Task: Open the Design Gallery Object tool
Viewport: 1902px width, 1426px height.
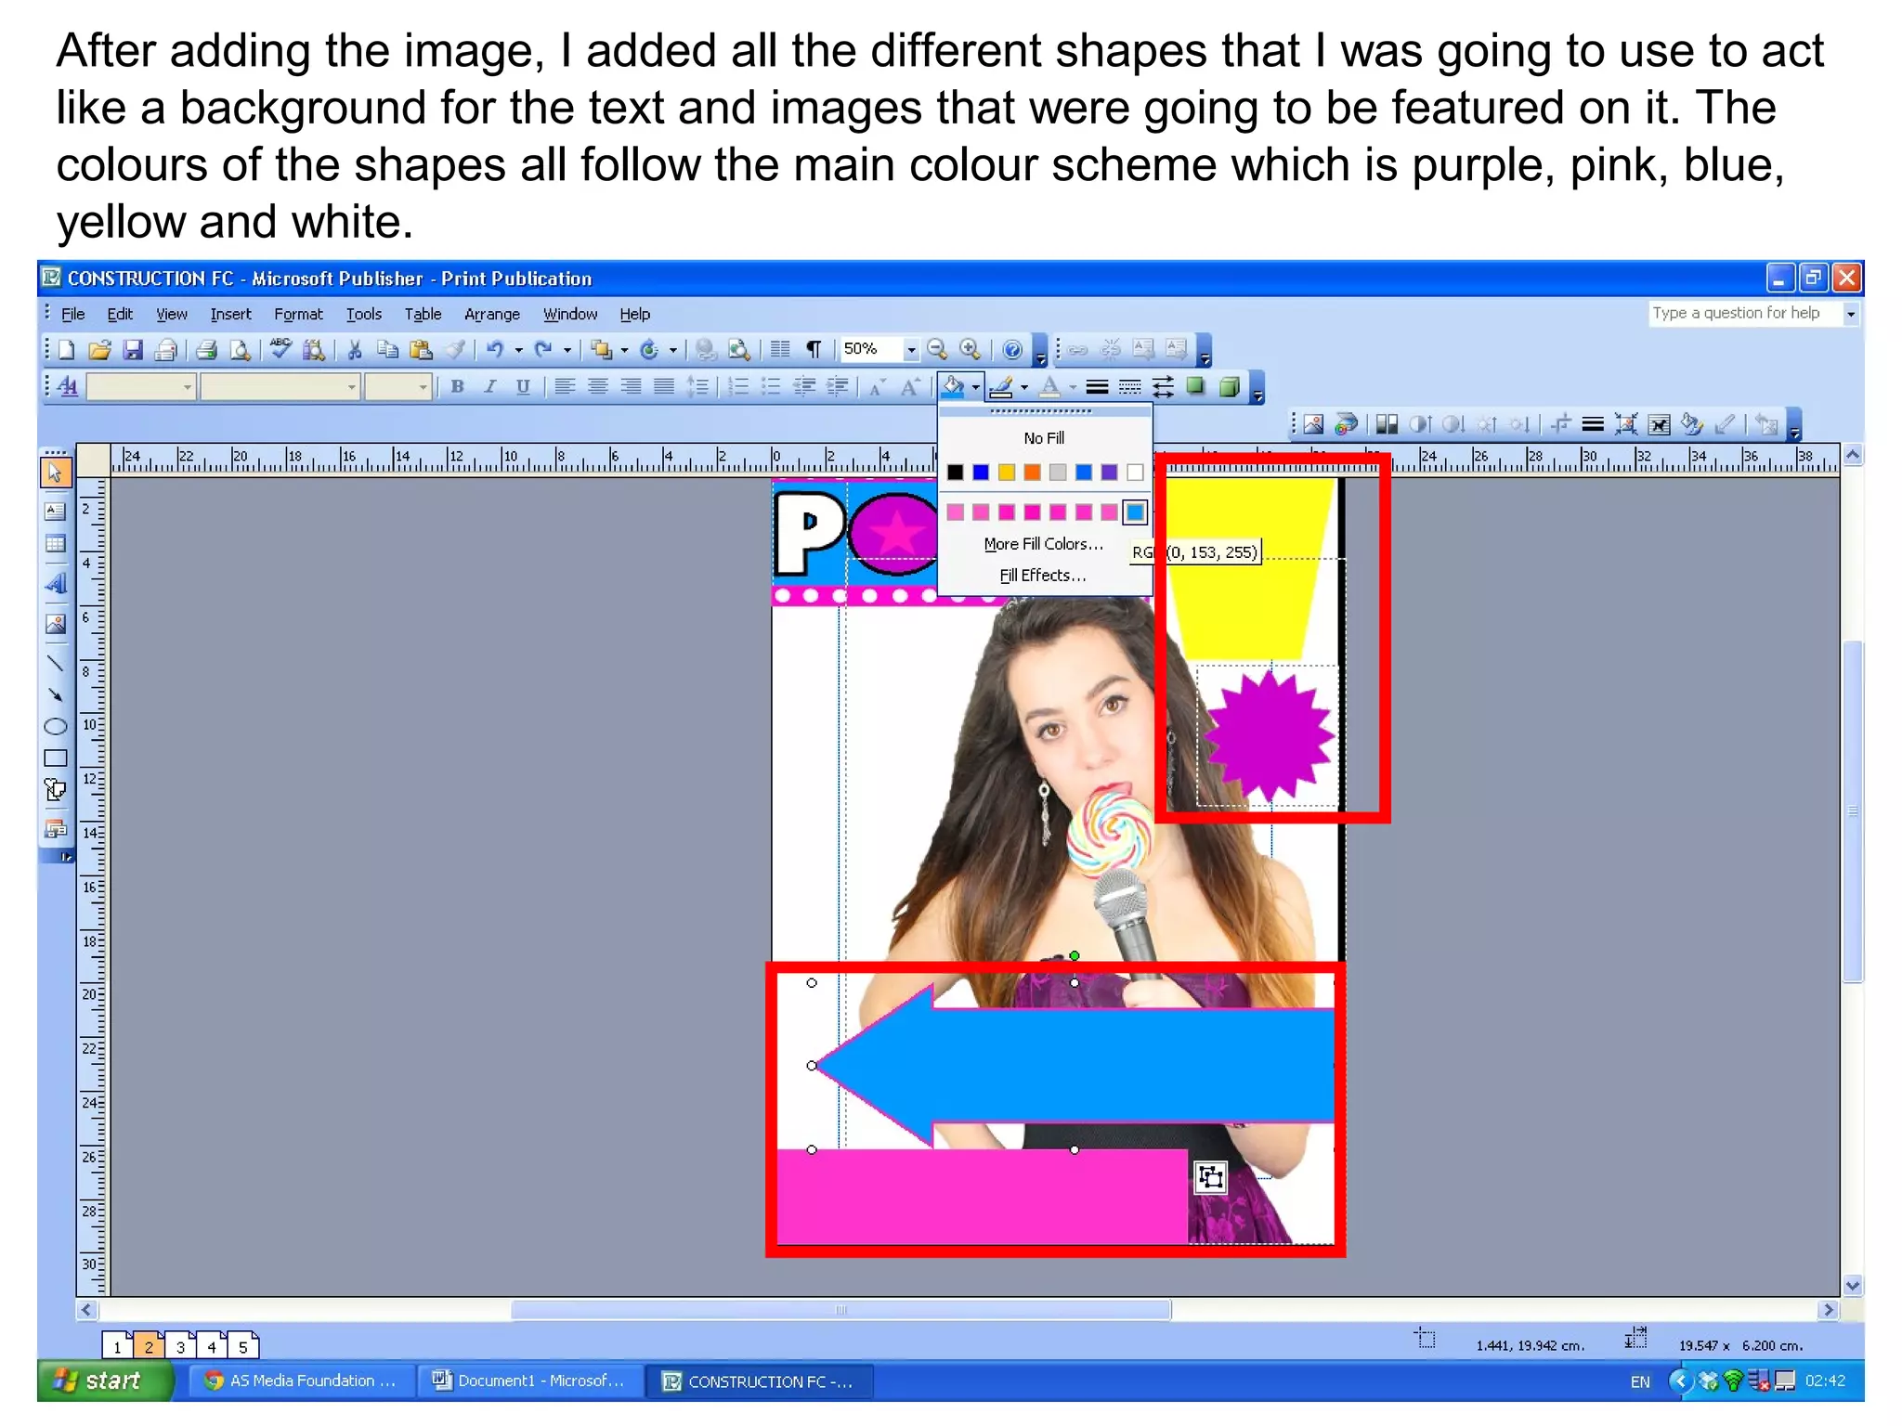Action: pyautogui.click(x=55, y=829)
